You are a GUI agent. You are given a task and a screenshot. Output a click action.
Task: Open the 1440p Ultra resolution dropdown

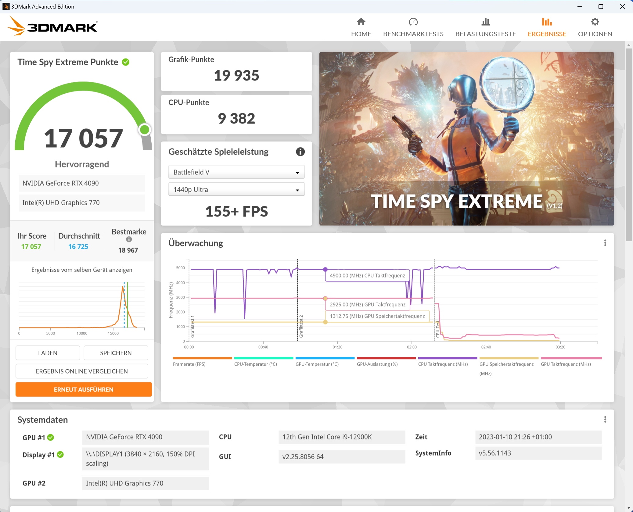[236, 190]
